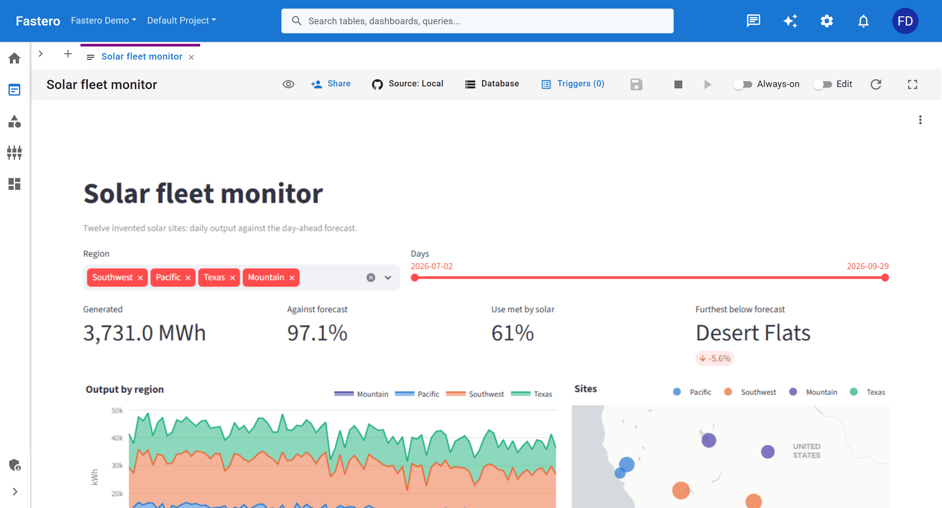This screenshot has width=942, height=508.
Task: Open Triggers (0) link
Action: 573,84
